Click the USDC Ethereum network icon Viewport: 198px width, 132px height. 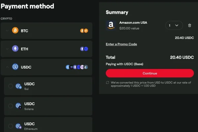(x=18, y=126)
